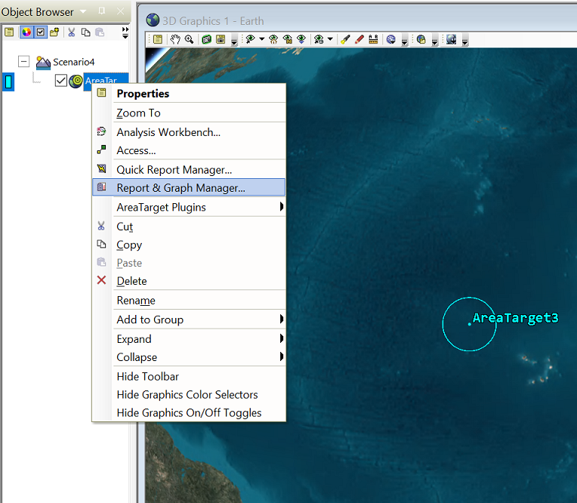The height and width of the screenshot is (503, 577).
Task: Click the globe with folder imagery icon
Action: (x=421, y=39)
